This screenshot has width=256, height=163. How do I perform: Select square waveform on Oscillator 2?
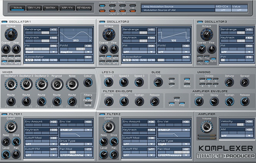102,56
